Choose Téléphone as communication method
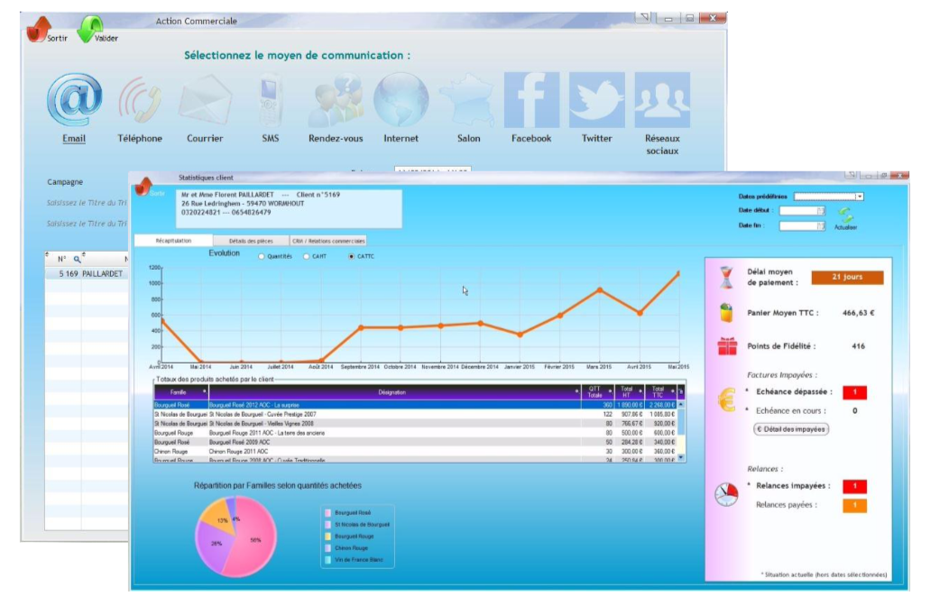Screen dimensions: 940x606 pyautogui.click(x=140, y=100)
